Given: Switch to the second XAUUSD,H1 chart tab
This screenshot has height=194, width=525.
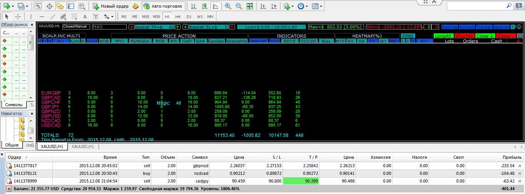Looking at the screenshot, I should 83,146.
